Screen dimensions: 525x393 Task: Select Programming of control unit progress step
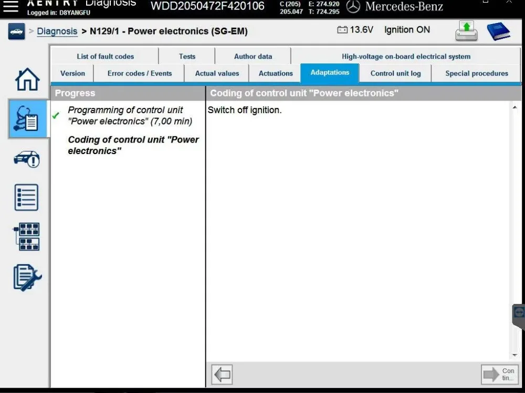(x=130, y=115)
